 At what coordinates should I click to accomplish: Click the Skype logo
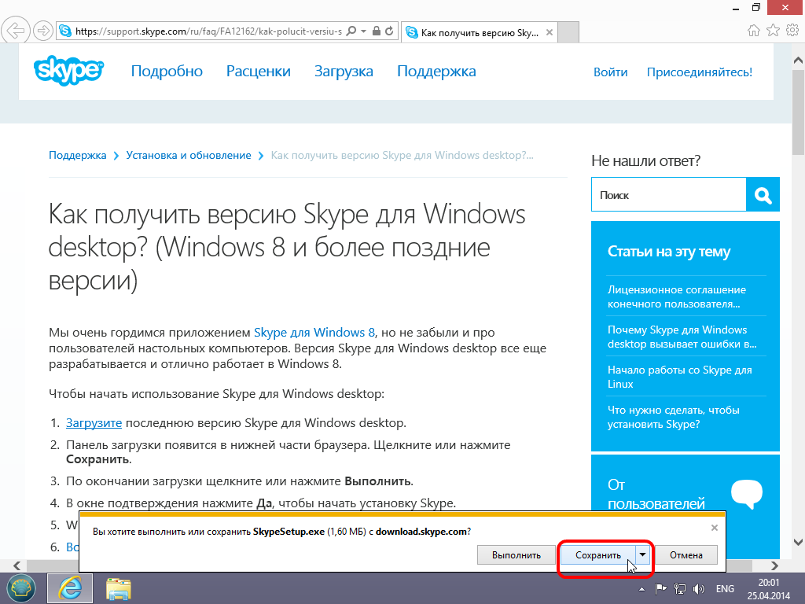point(69,70)
